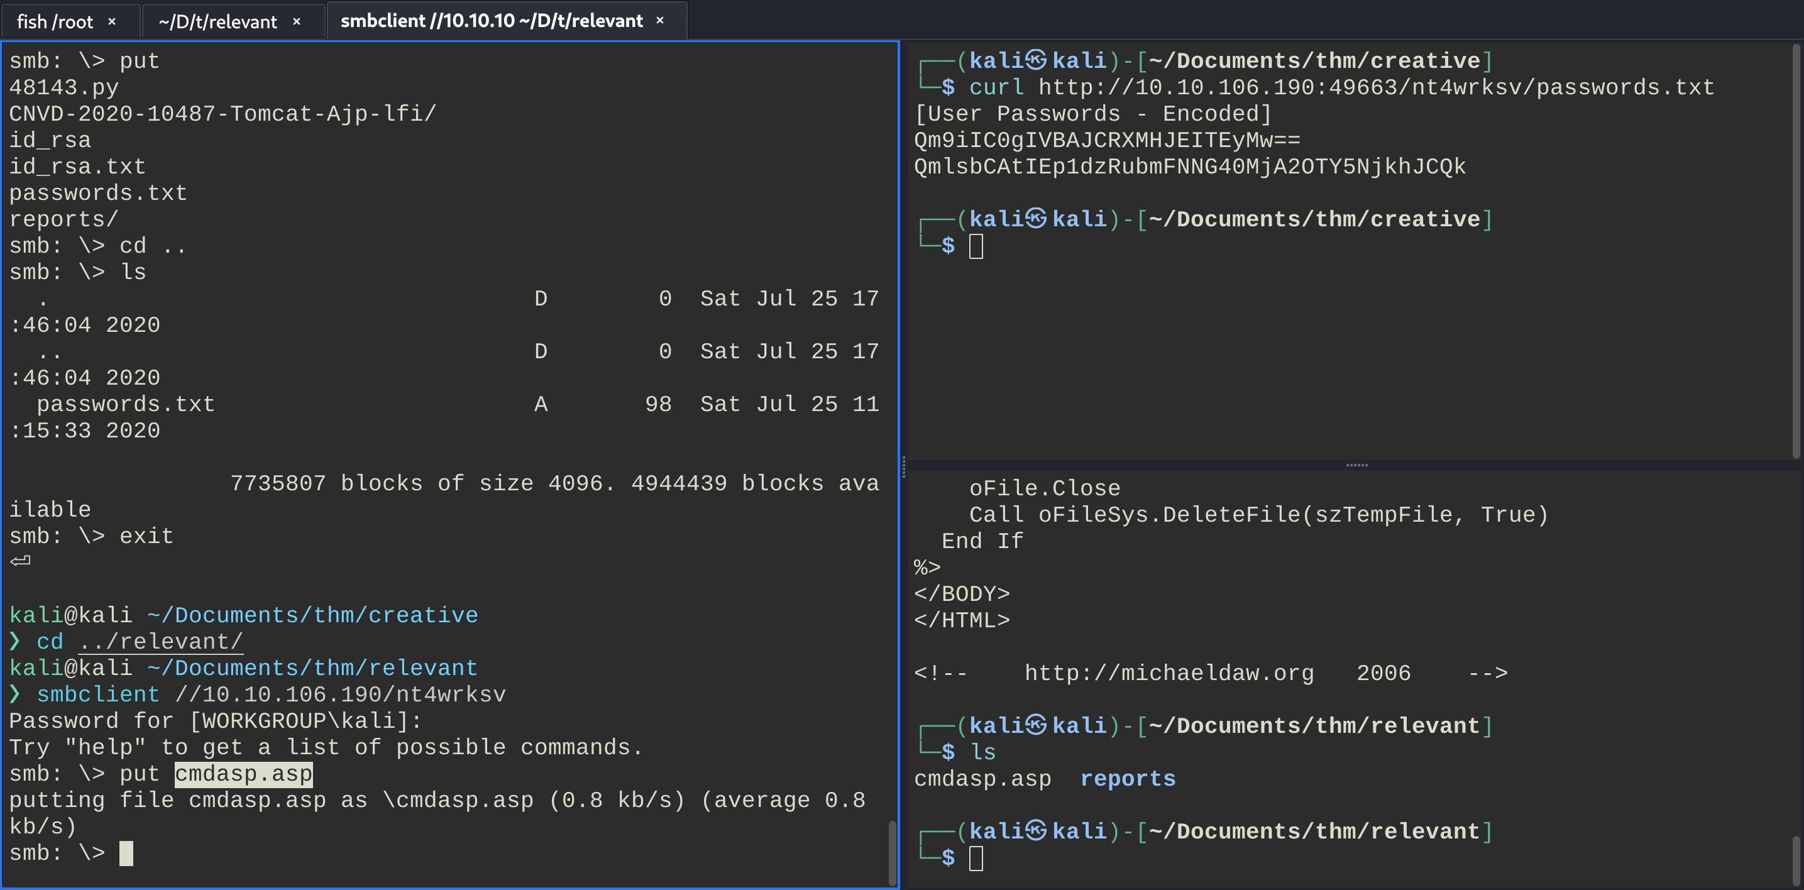This screenshot has width=1804, height=890.
Task: Click 'Password for [WORKGROUP\kali]:' line
Action: [216, 720]
